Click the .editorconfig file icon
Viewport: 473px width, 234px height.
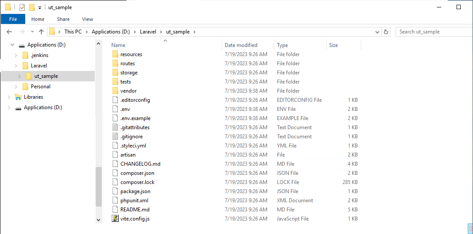pos(115,100)
